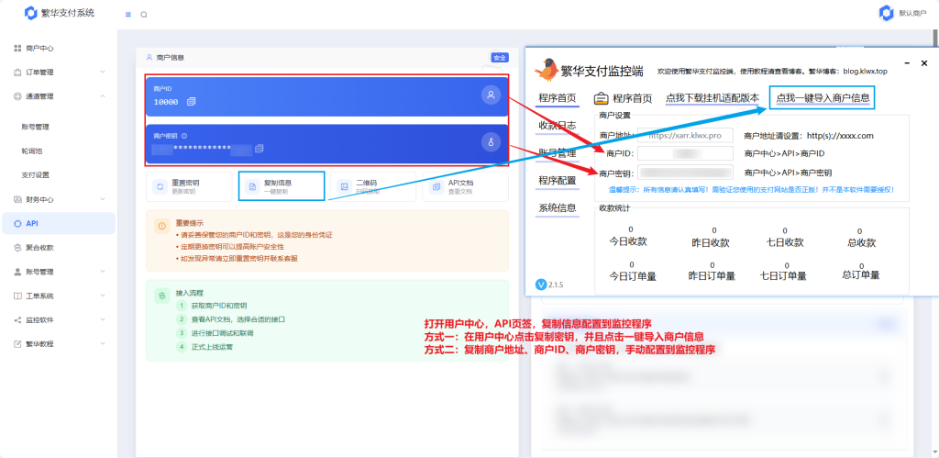Click the warning icon in 重要提示 box
The image size is (939, 458).
point(161,226)
